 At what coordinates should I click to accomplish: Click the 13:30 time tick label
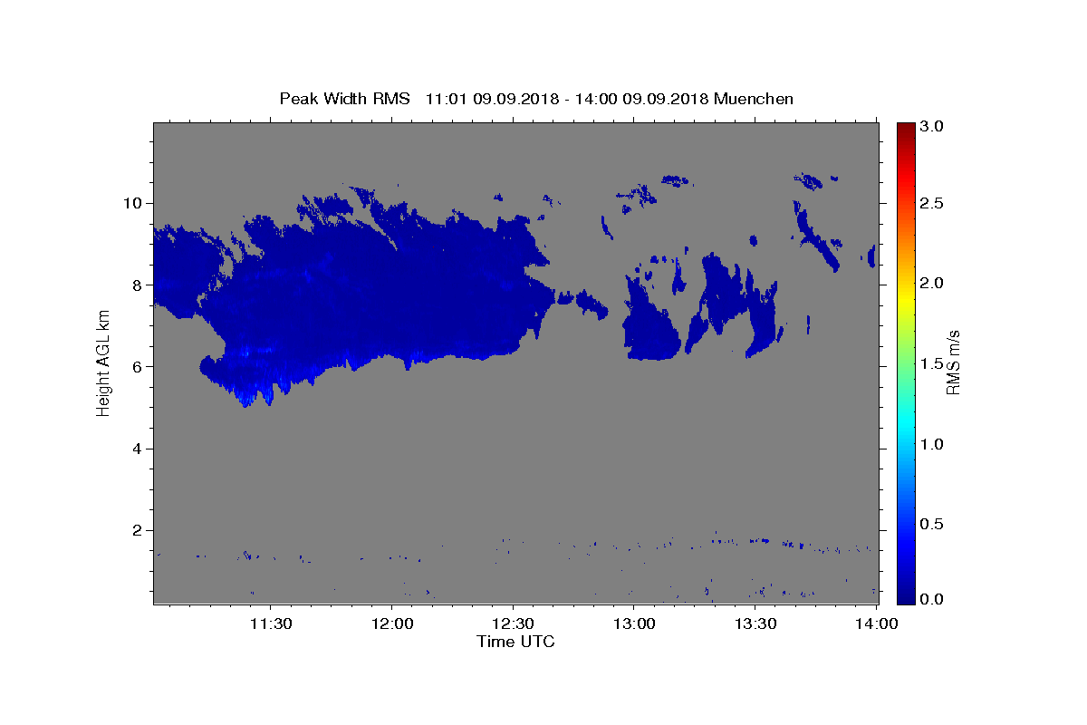tap(755, 623)
